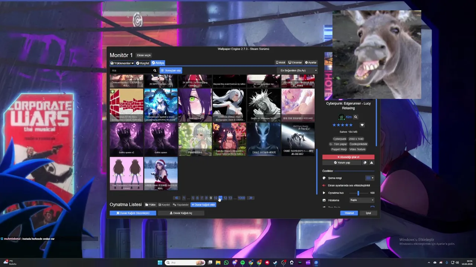Click the copy icon beside Yorum yap

pos(365,162)
